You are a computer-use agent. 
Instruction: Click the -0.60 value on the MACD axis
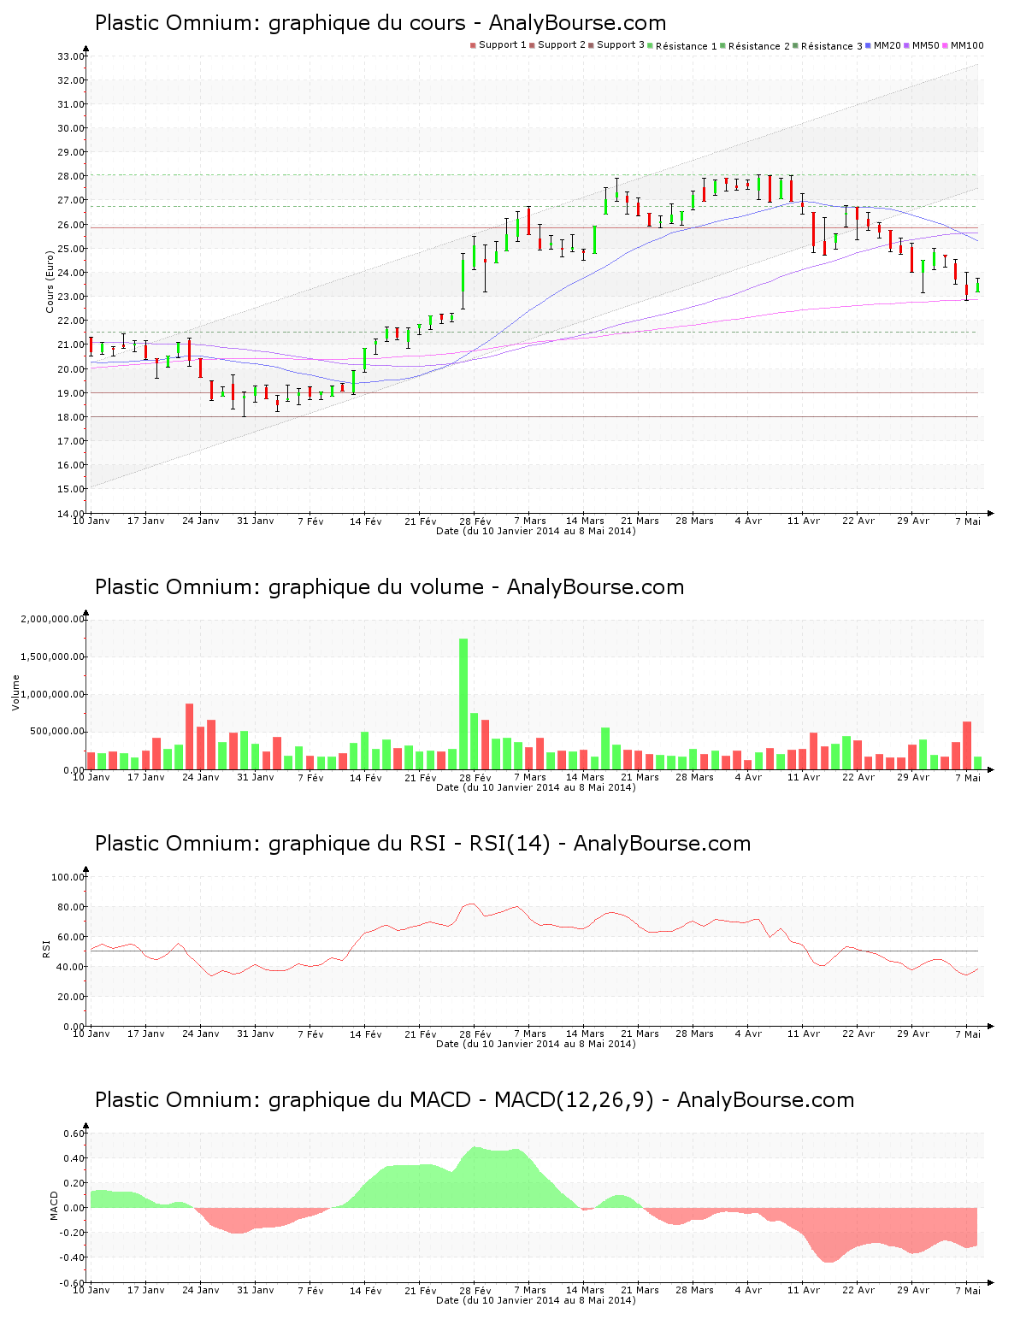(73, 1282)
